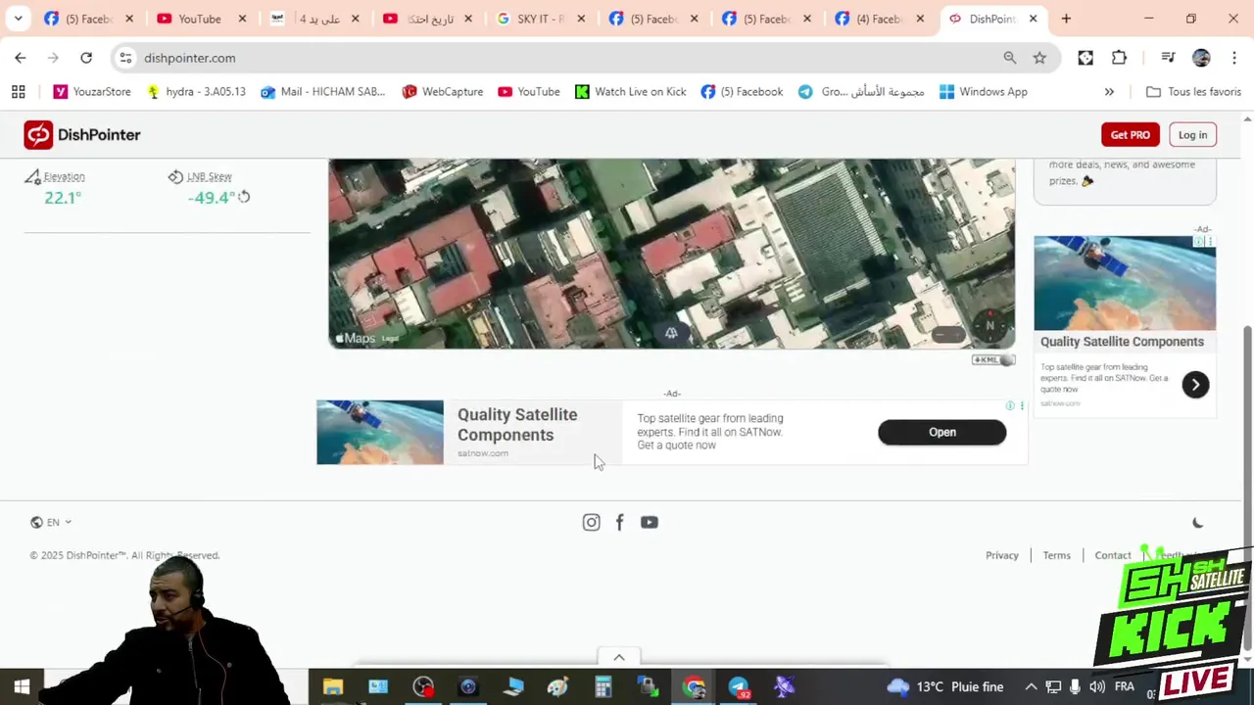1254x705 pixels.
Task: View site information icon in address bar
Action: (x=125, y=58)
